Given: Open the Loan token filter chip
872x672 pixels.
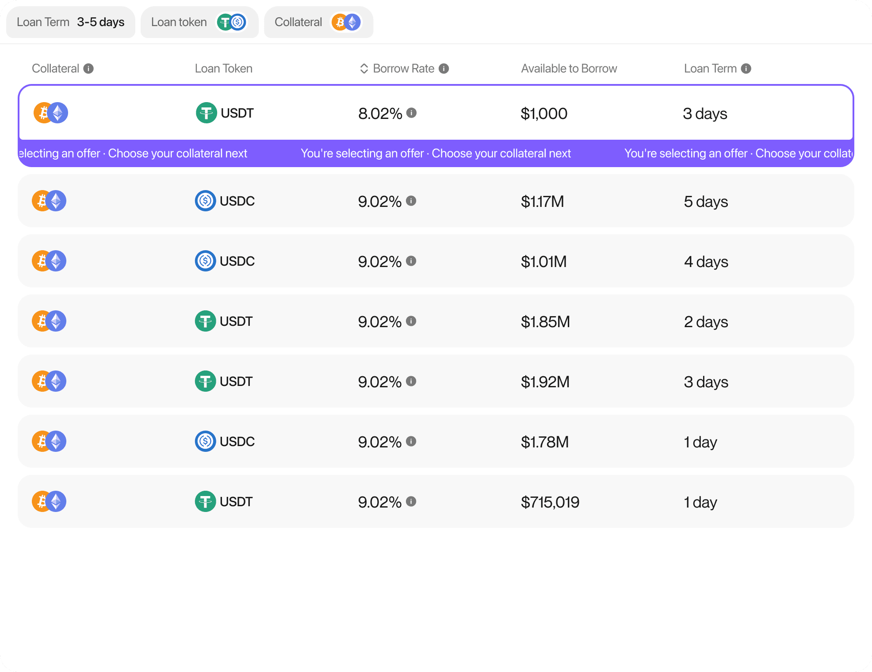Looking at the screenshot, I should pyautogui.click(x=199, y=22).
